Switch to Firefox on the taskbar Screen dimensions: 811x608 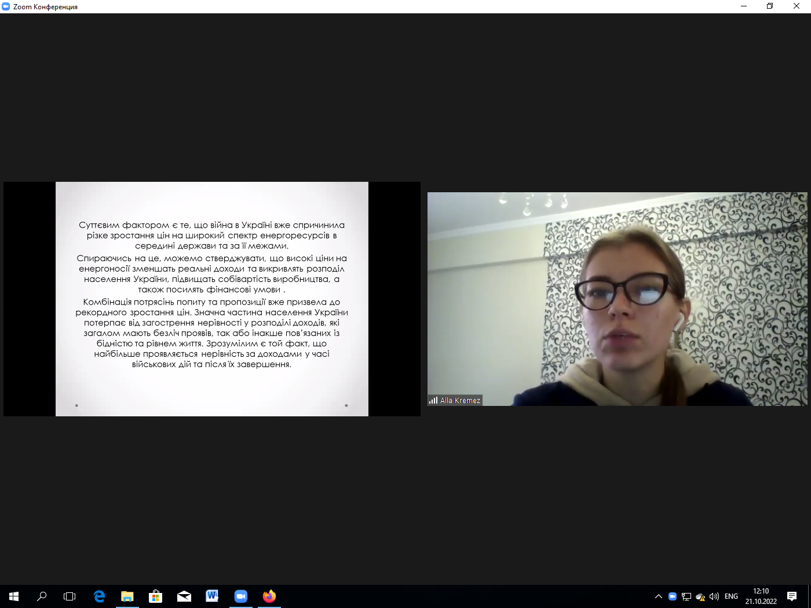269,596
